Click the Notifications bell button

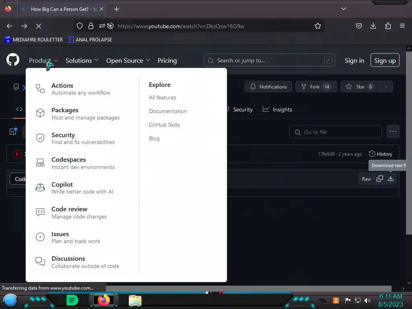pyautogui.click(x=268, y=87)
